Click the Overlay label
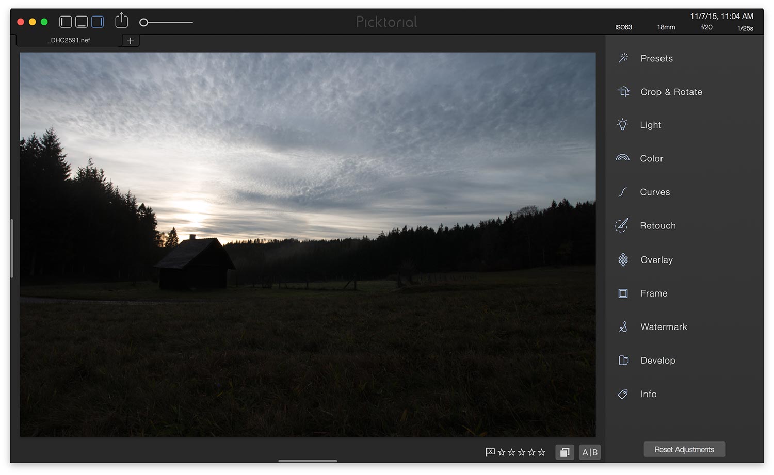 [656, 259]
